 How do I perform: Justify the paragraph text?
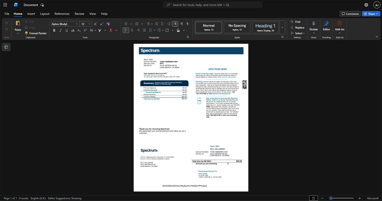click(144, 30)
